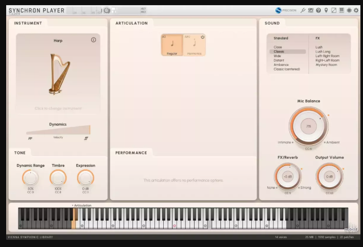Click the SOUND panel tab
Image resolution: width=363 pixels, height=247 pixels.
(x=272, y=23)
